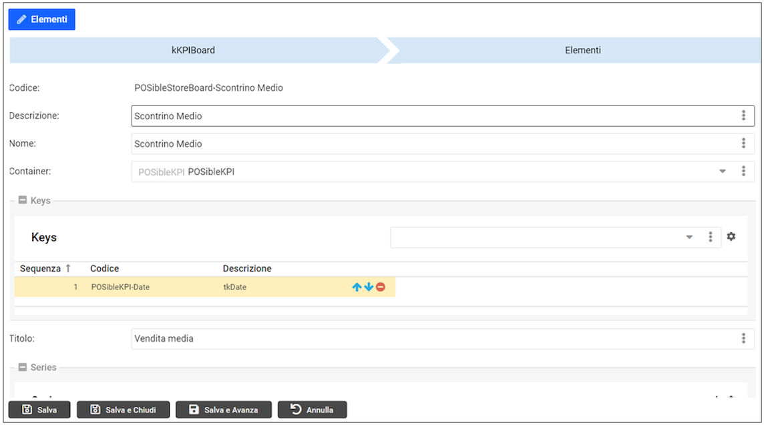
Task: Click the move down arrow in POSibleKPI-Date row
Action: coord(368,287)
